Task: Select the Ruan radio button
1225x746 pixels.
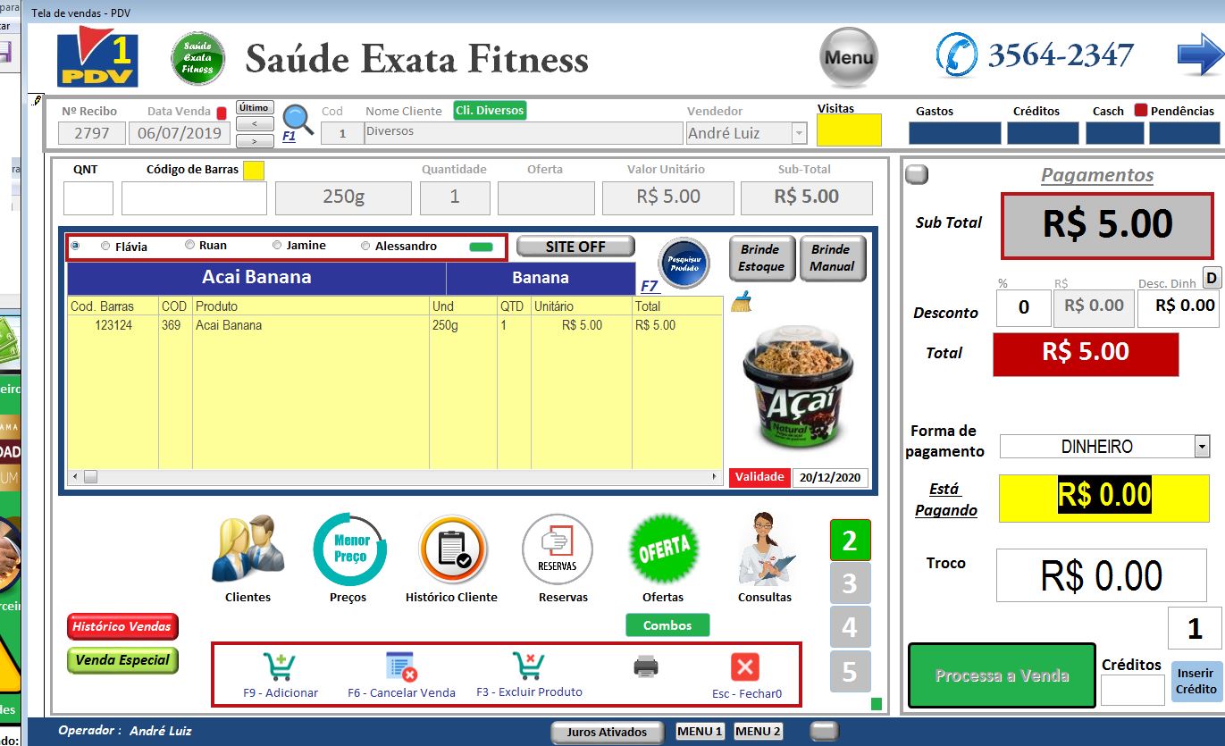Action: 189,245
